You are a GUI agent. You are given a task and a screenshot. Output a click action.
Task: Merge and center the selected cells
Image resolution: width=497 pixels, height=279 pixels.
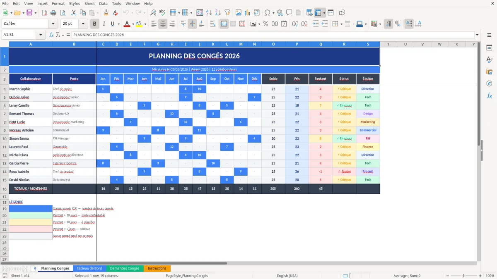point(224,24)
